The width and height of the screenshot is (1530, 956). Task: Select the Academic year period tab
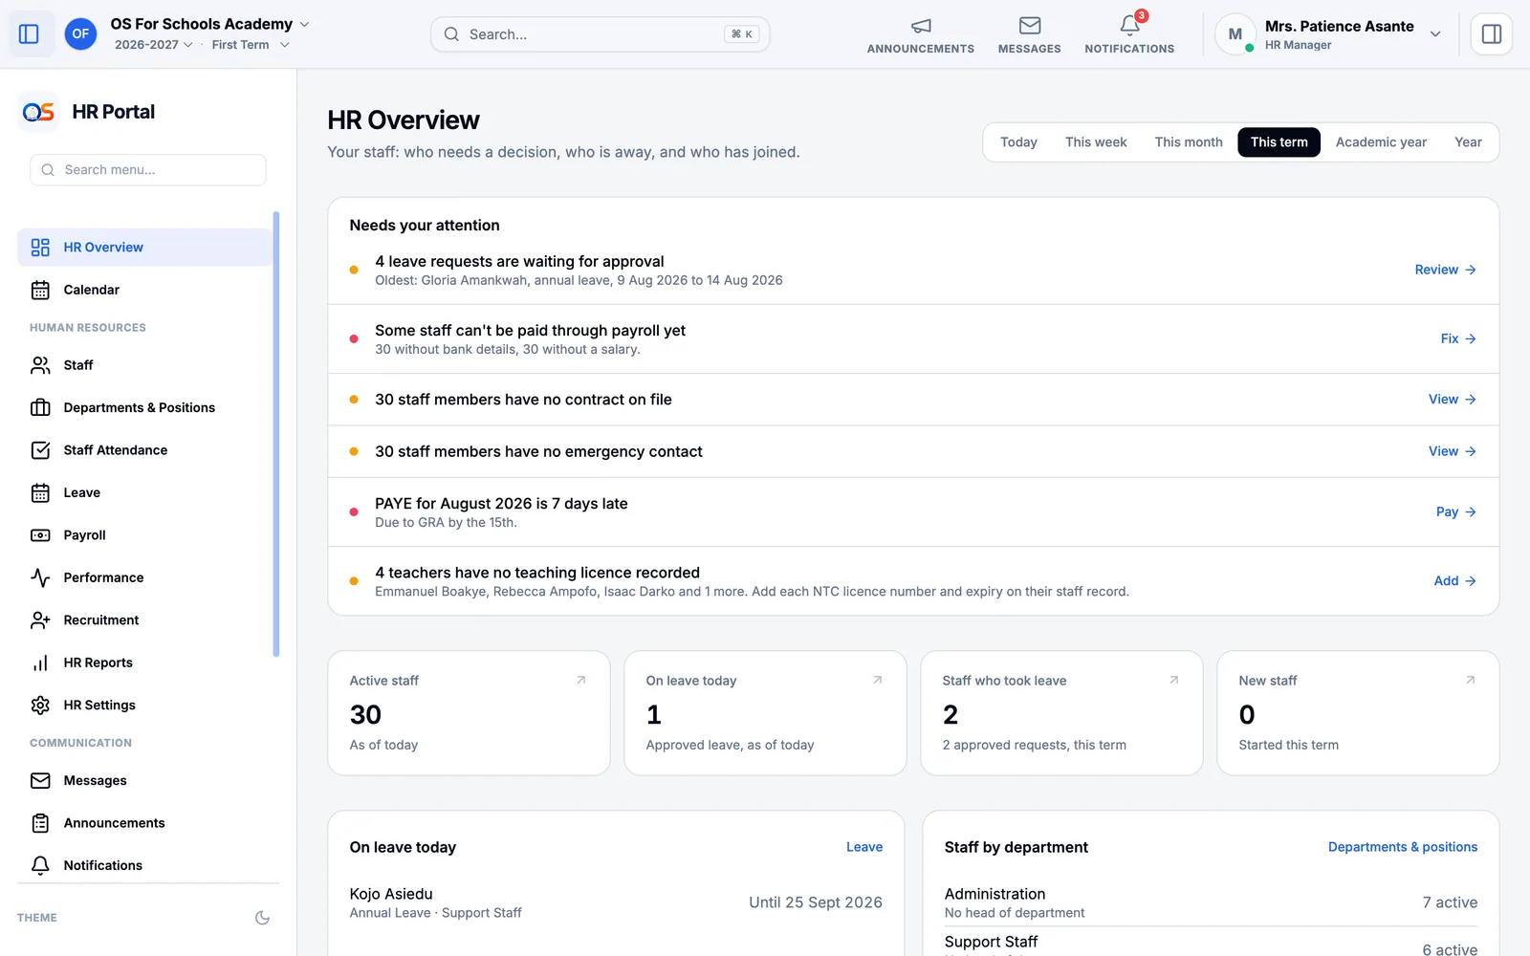[x=1381, y=142]
